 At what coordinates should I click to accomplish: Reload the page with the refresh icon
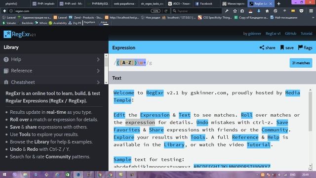click(166, 11)
